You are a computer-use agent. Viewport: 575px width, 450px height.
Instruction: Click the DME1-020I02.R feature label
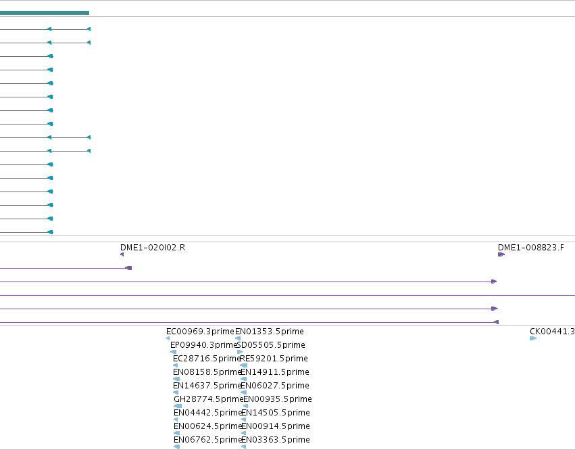tap(153, 248)
